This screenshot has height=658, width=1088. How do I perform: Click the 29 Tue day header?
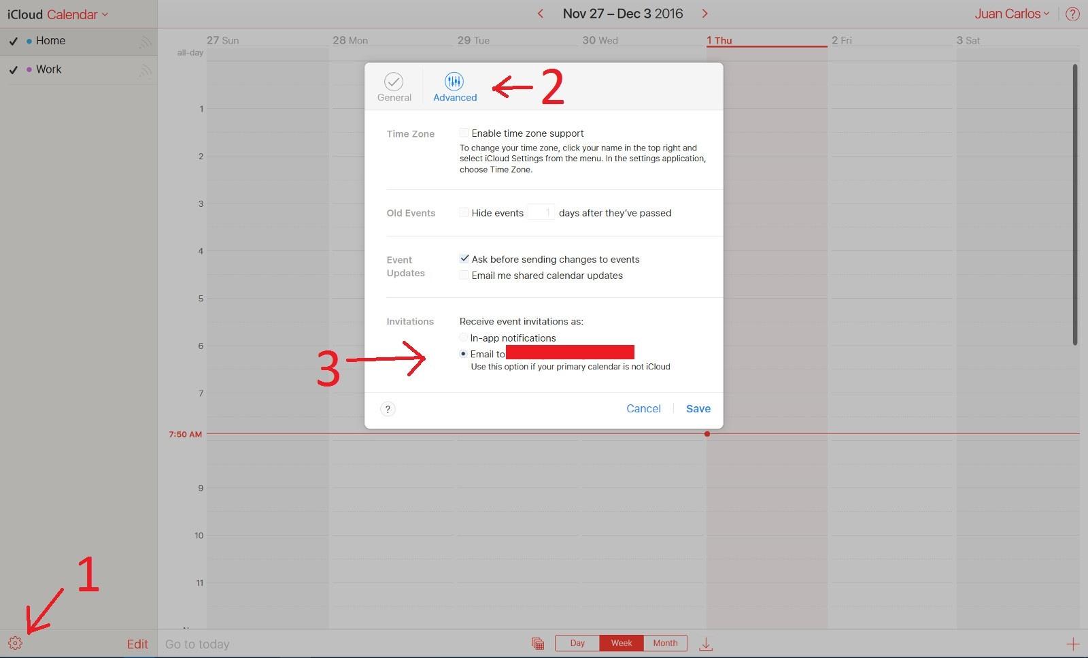[x=473, y=40]
